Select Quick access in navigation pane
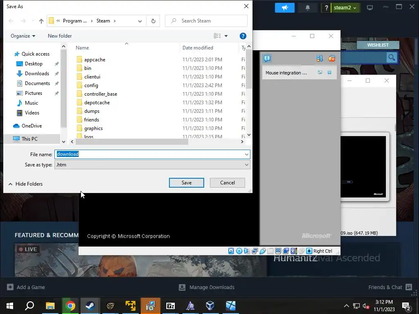Viewport: 419px width, 314px height. coord(32,54)
